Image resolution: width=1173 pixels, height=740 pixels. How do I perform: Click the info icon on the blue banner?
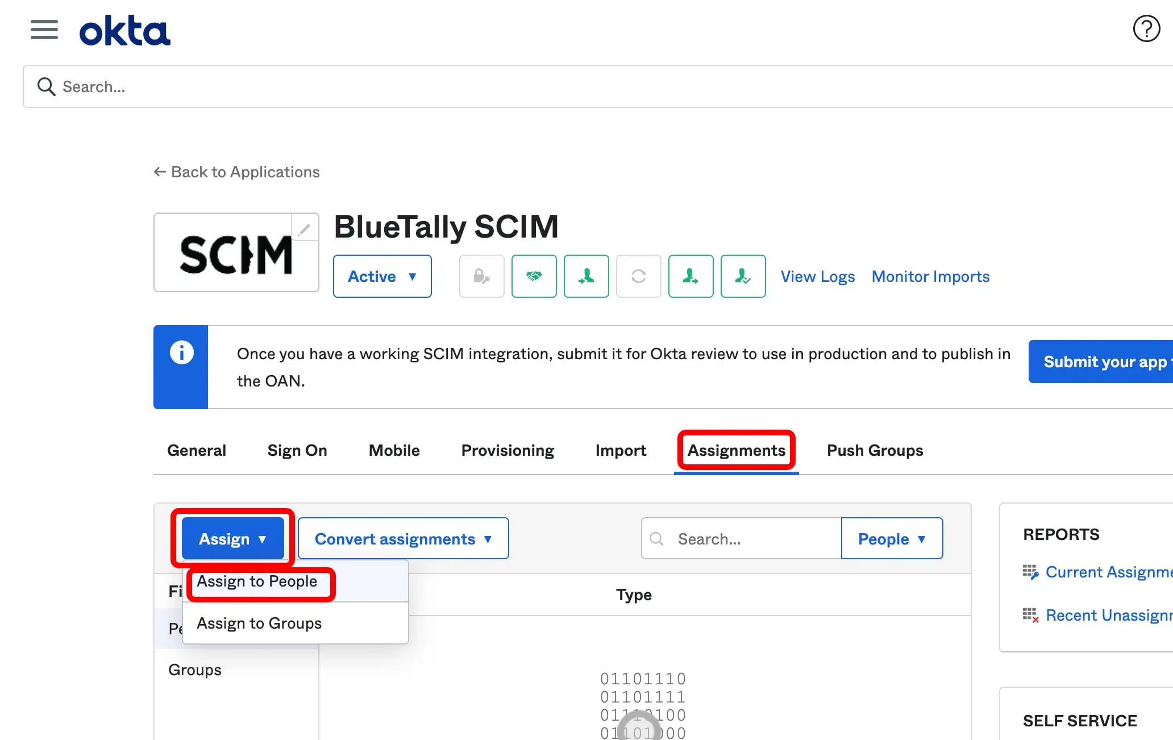pos(181,352)
